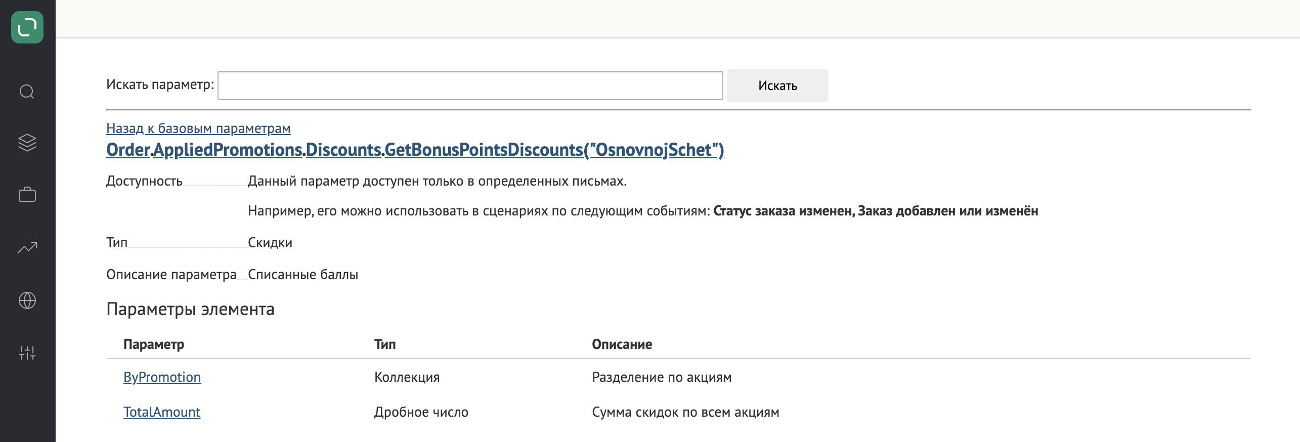Open the TotalAmount parameter link

(162, 412)
